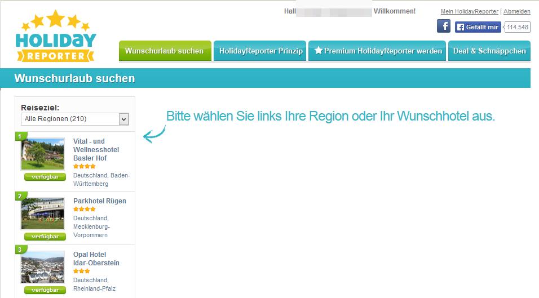This screenshot has height=298, width=539.
Task: Select Parkhotel Rügen thumbnail image
Action: pyautogui.click(x=43, y=214)
